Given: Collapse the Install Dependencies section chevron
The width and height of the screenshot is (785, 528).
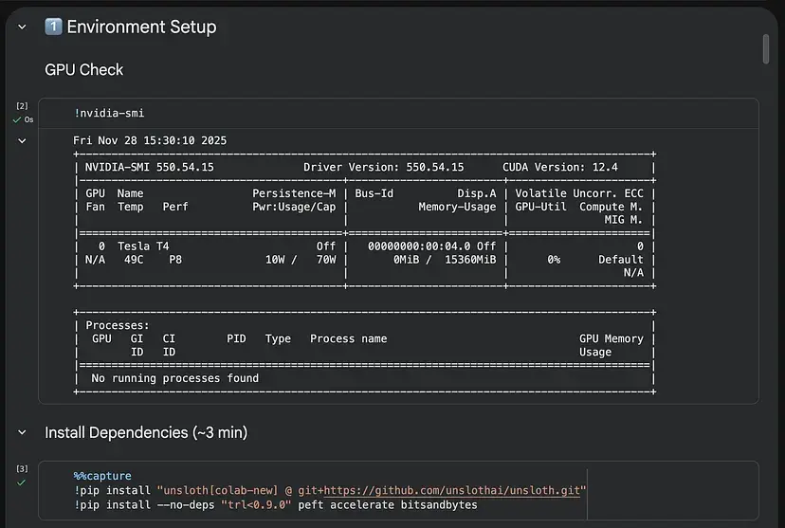Looking at the screenshot, I should (22, 433).
